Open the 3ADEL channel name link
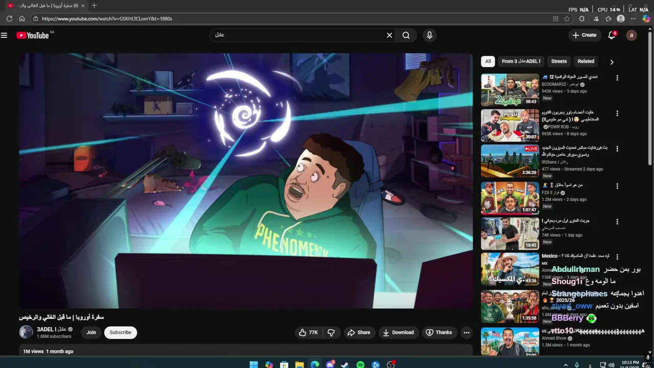654x368 pixels. pos(52,329)
